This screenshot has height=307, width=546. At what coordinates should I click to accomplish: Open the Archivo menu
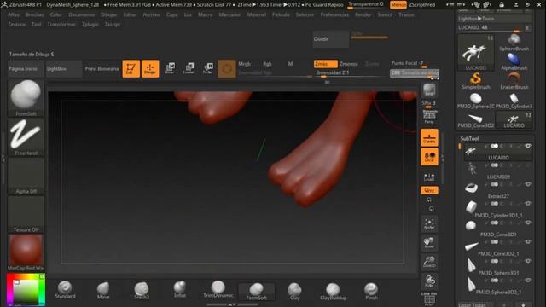(x=151, y=14)
